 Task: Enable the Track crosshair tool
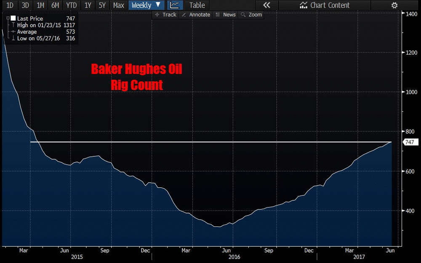coord(165,15)
